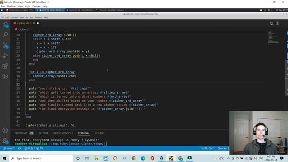Viewport: 288px width, 162px height.
Task: Click Ln 32, Col 1 in status bar
Action: [207, 148]
